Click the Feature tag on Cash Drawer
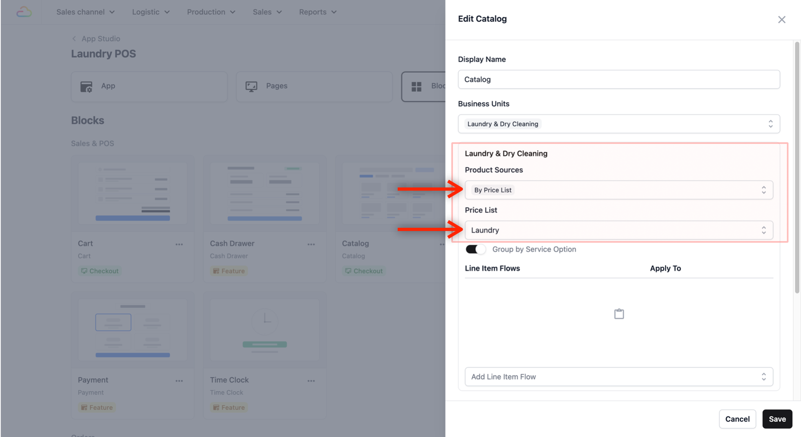Image resolution: width=801 pixels, height=437 pixels. click(x=229, y=271)
